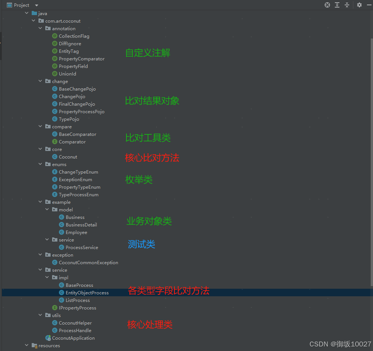This screenshot has height=351, width=373.
Task: Select the ProcessService class
Action: click(82, 248)
